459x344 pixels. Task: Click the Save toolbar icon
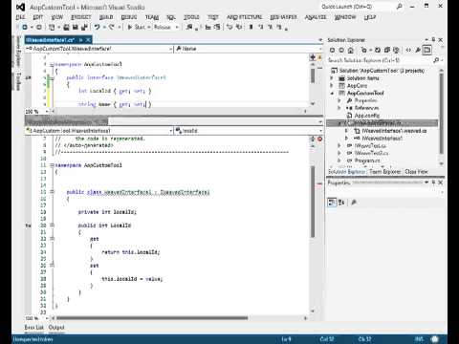coord(76,28)
